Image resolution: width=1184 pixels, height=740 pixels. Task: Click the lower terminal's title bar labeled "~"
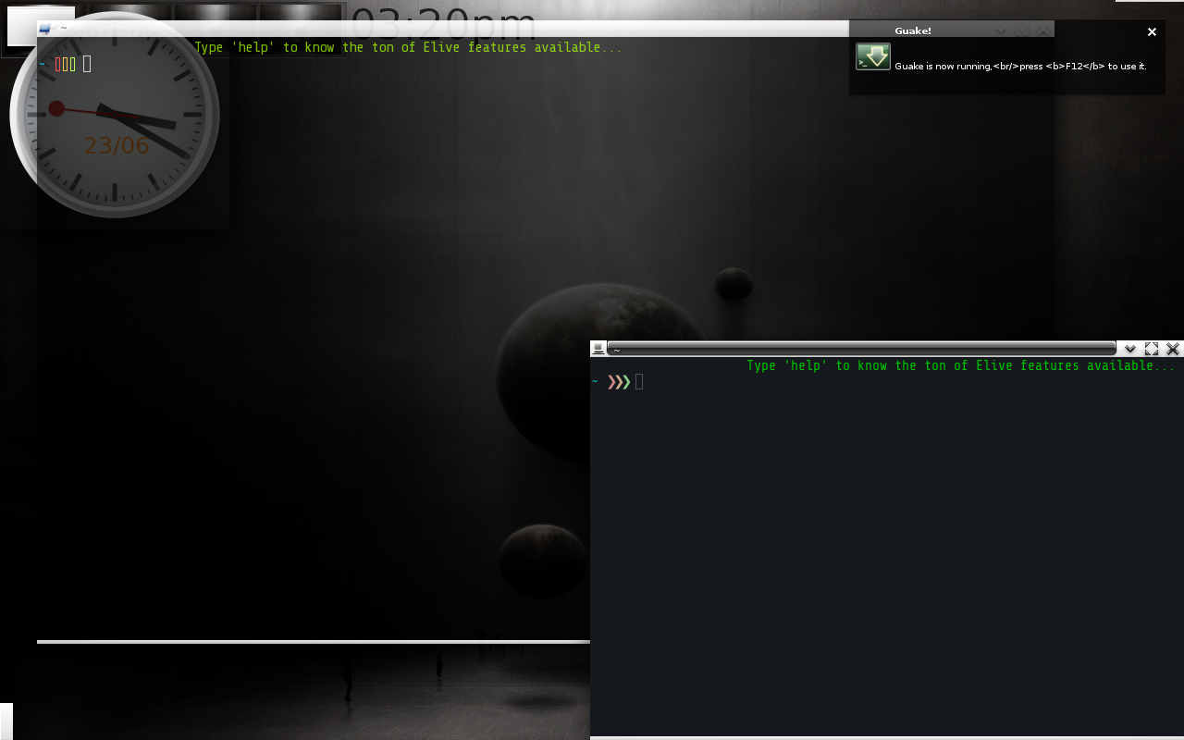862,349
